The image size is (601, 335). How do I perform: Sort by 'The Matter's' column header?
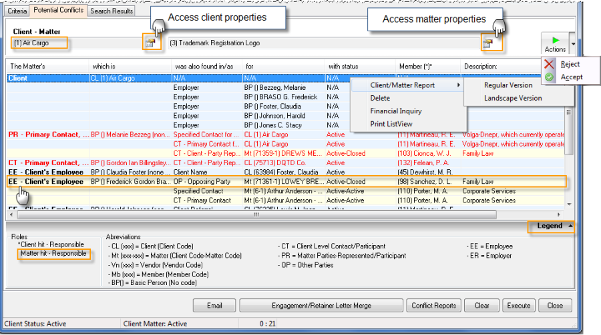(x=47, y=67)
